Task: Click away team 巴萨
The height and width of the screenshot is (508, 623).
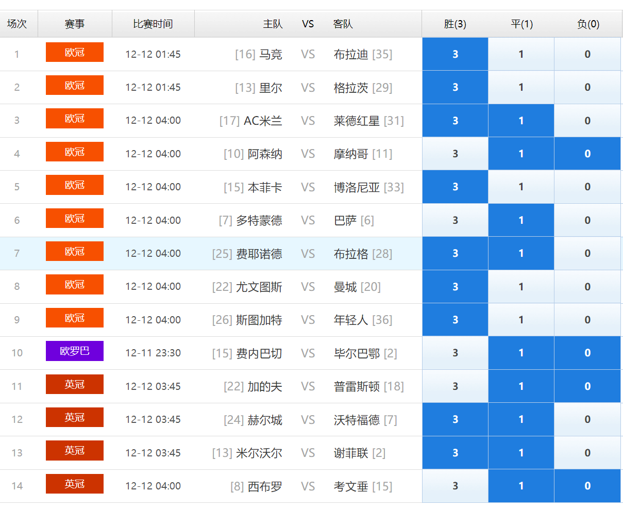Action: [x=345, y=220]
